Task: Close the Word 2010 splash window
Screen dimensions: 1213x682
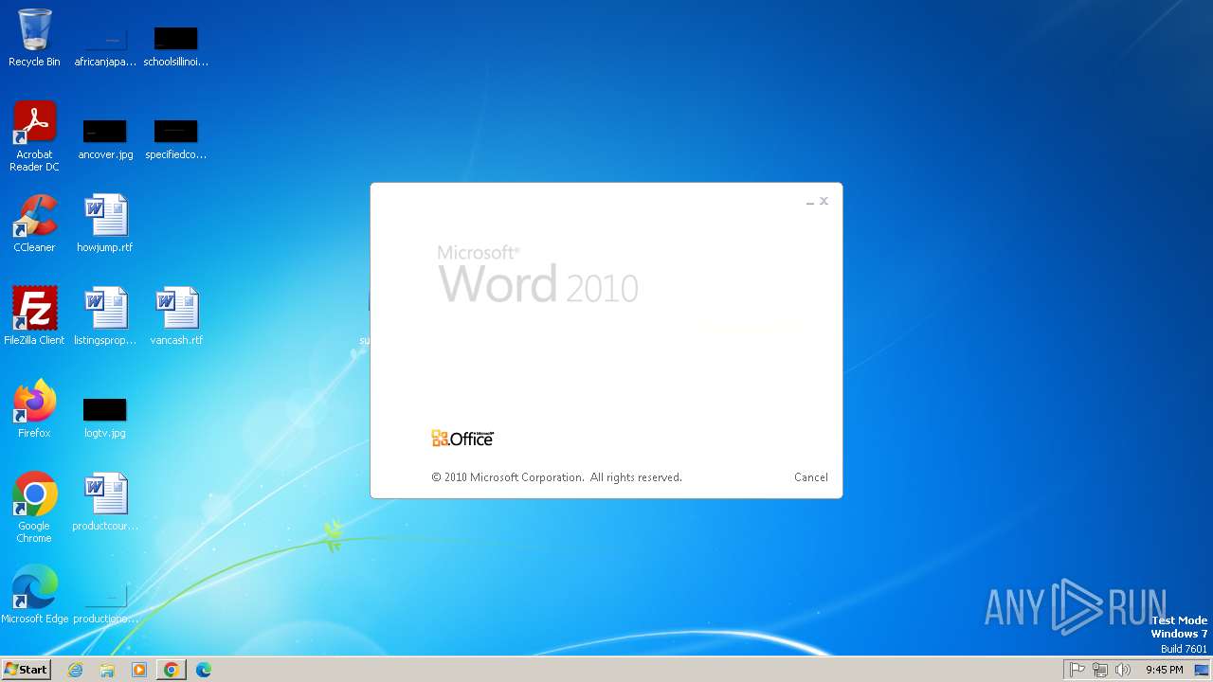Action: click(824, 201)
